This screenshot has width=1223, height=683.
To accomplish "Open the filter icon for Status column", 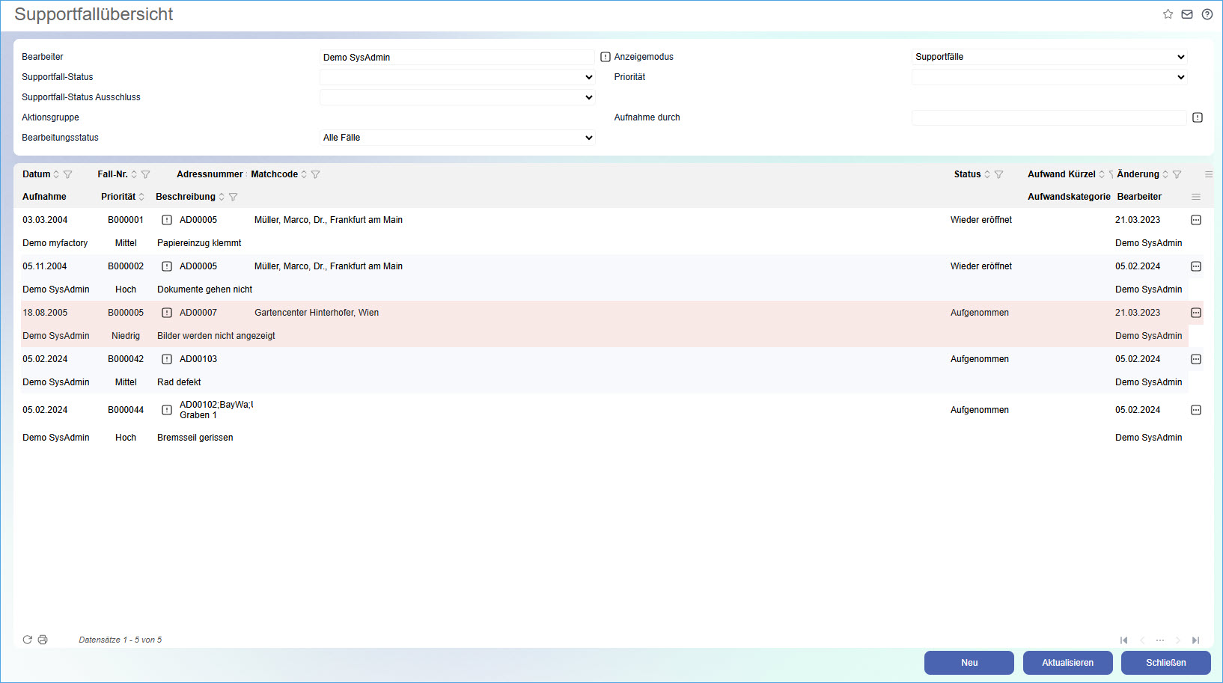I will [998, 174].
